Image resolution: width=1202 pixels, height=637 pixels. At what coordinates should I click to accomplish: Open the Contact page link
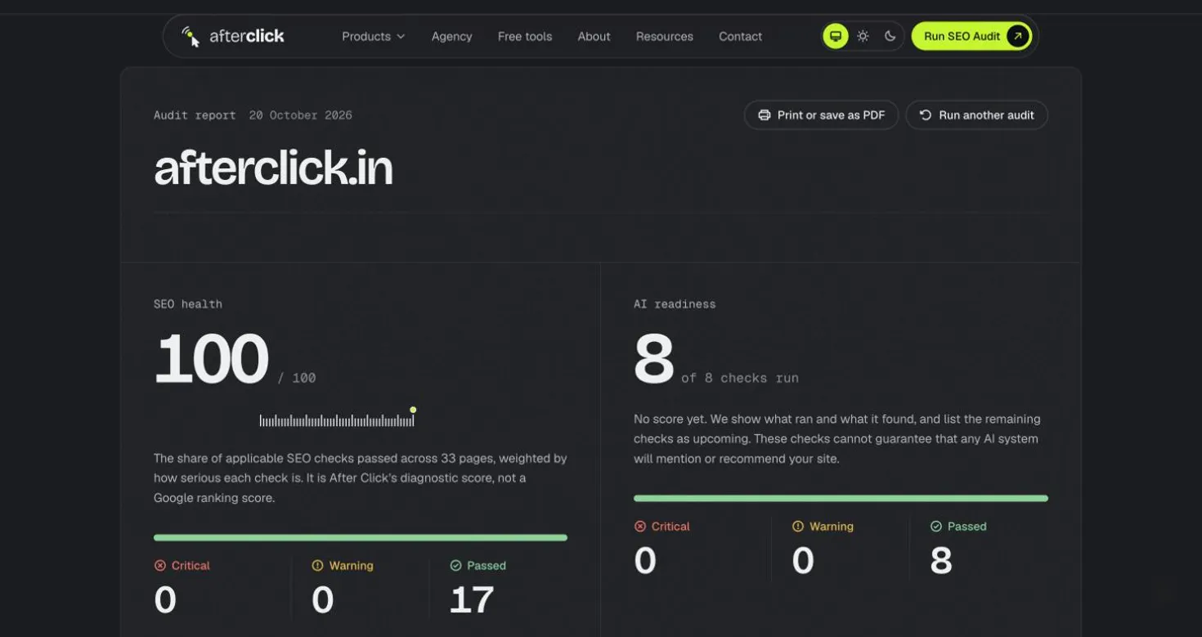[x=740, y=36]
